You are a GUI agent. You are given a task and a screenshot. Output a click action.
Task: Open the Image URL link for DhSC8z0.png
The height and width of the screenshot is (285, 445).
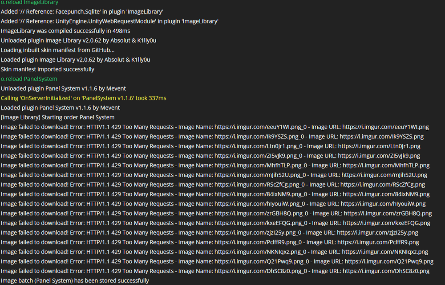385,271
